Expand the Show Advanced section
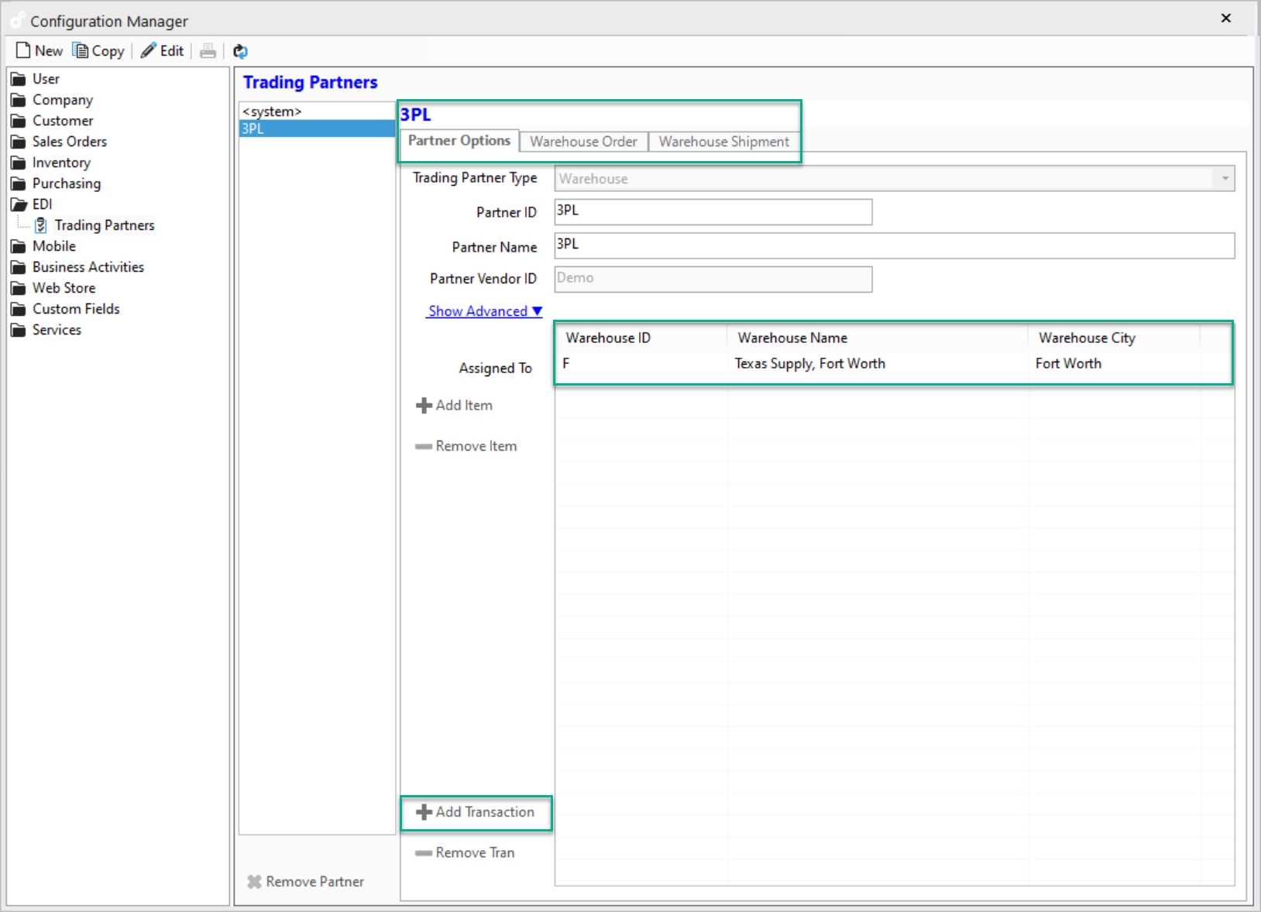The width and height of the screenshot is (1261, 912). tap(483, 310)
